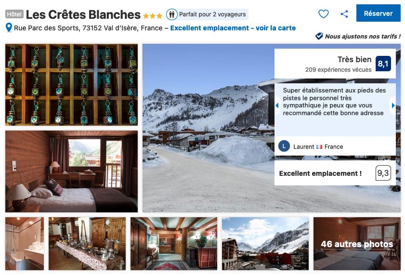
Task: Show next review with right arrow
Action: click(393, 105)
